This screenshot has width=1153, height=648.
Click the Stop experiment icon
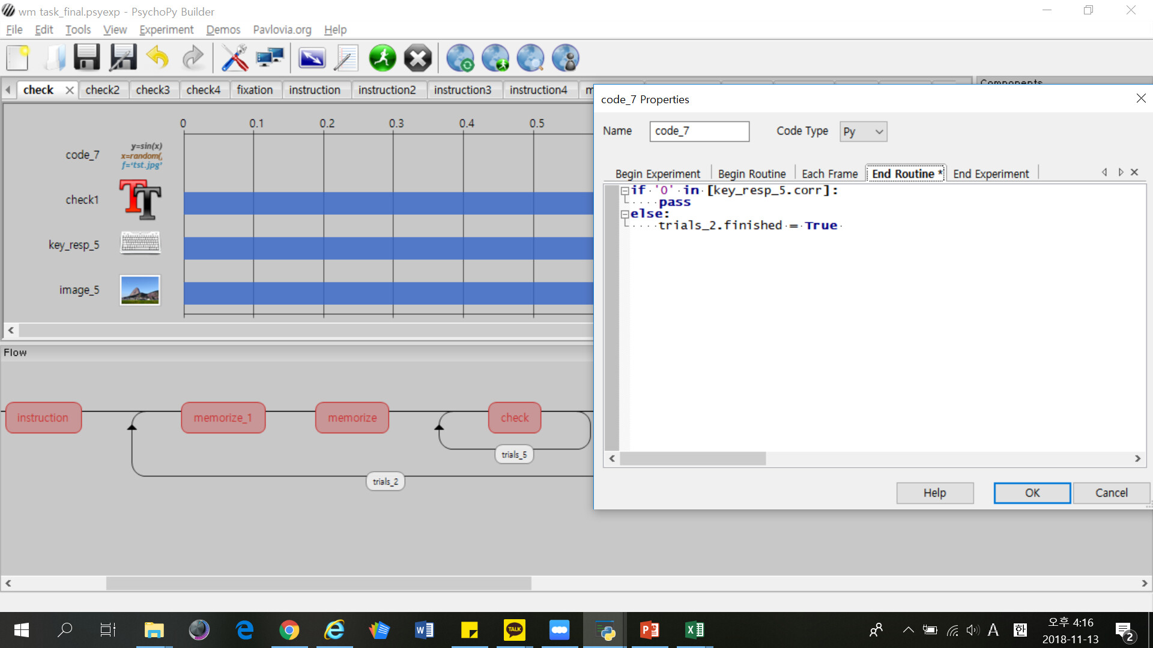point(417,58)
